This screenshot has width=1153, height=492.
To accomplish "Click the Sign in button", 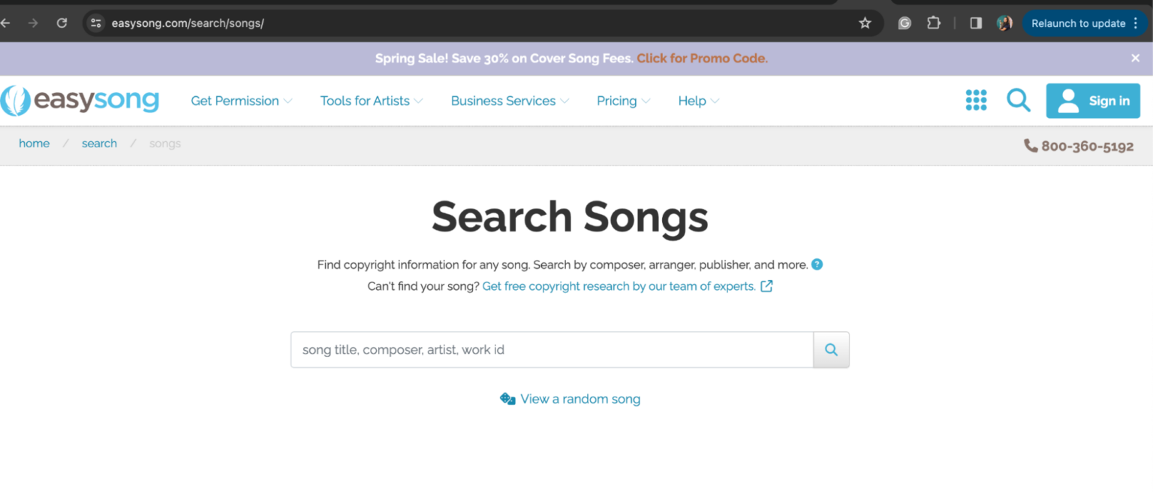I will click(x=1093, y=100).
